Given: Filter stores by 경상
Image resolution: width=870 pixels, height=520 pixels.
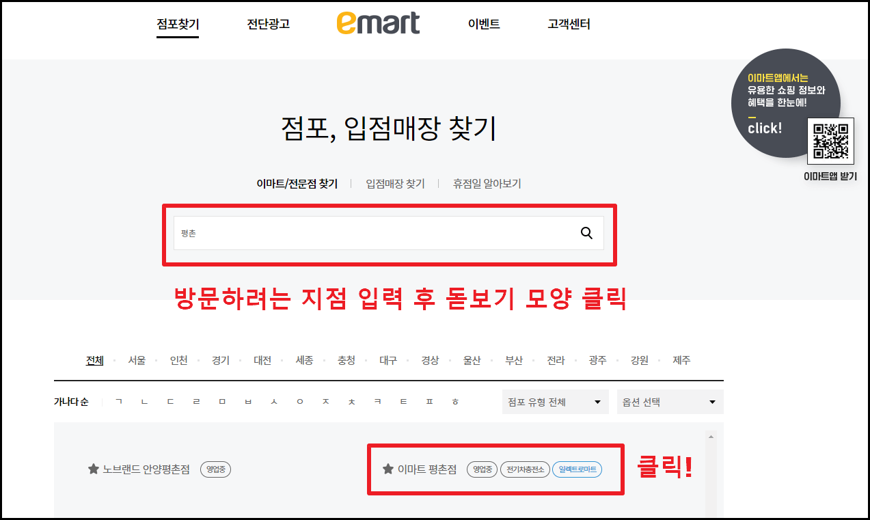Looking at the screenshot, I should coord(430,360).
